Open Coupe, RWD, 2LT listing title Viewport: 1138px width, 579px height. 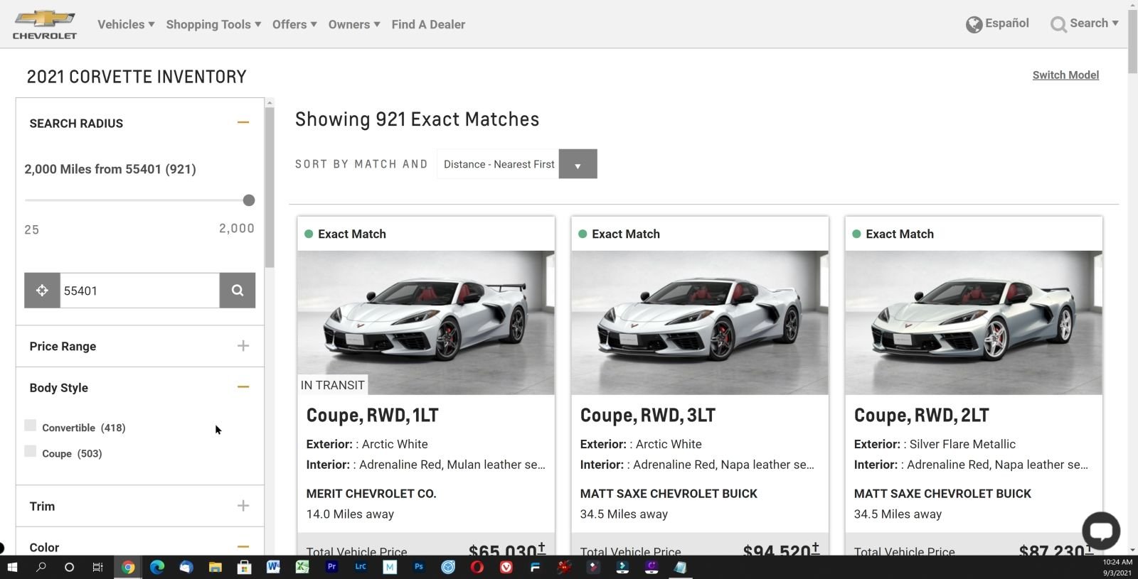click(x=921, y=416)
